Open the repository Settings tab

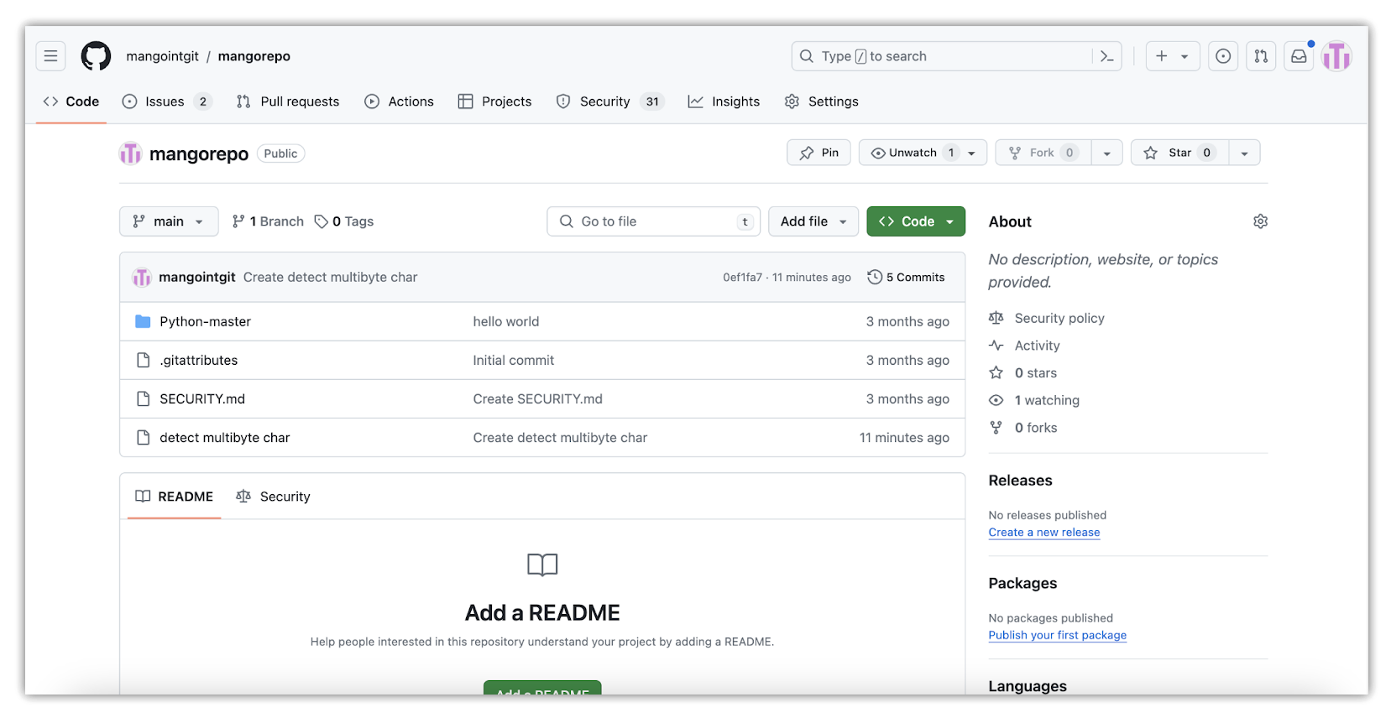click(x=822, y=101)
